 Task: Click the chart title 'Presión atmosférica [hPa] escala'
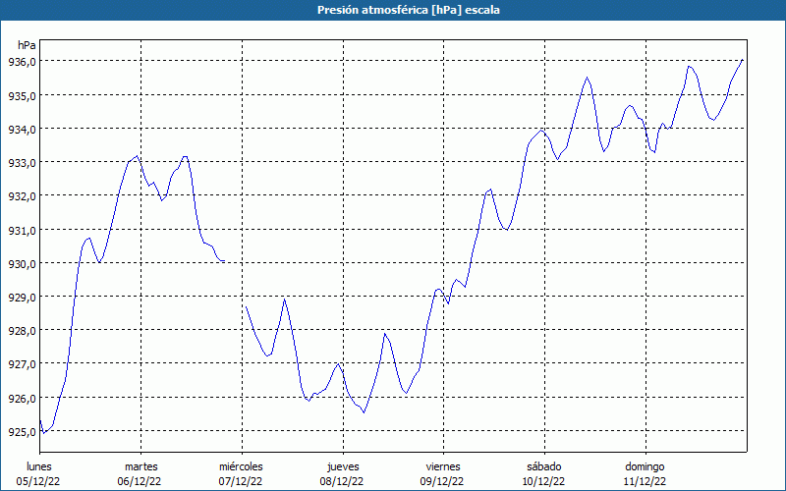[408, 10]
